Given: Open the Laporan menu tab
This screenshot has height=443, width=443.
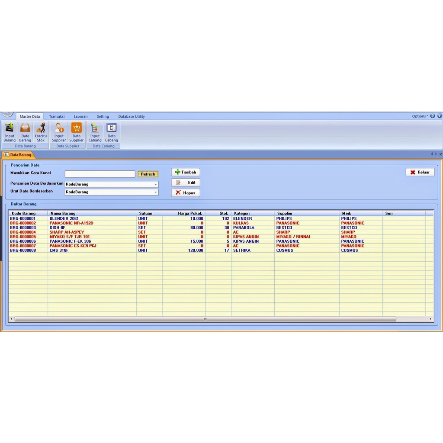Looking at the screenshot, I should (80, 116).
